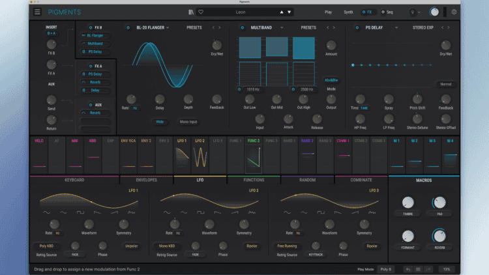Open LFO 1 Poly KBD retrig source
Screen dimensions: 489x275
46,246
